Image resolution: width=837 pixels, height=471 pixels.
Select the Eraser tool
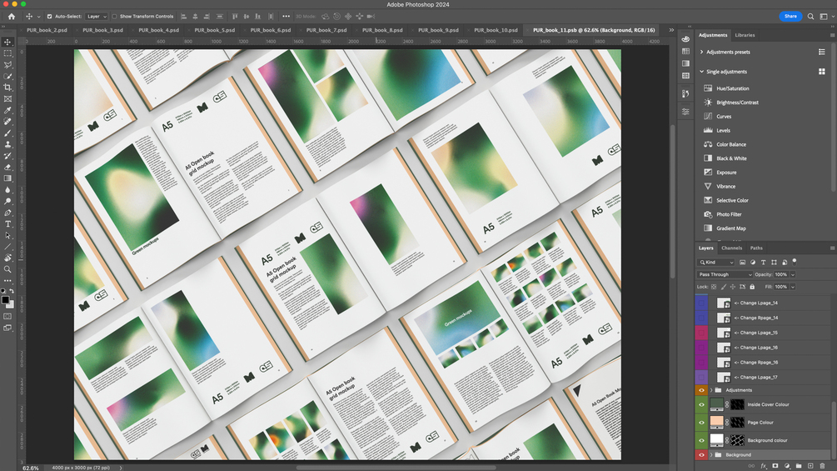pos(7,168)
